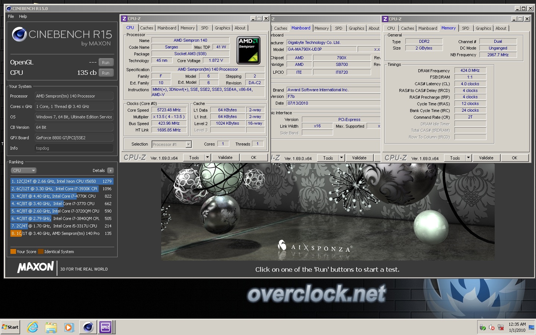Screen dimensions: 536x335
Task: Expand Tools dropdown arrow in Memory window
Action: click(468, 158)
